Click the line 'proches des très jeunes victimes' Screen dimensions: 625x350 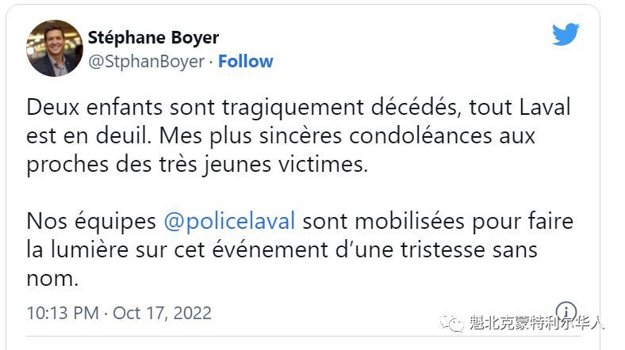pos(197,165)
